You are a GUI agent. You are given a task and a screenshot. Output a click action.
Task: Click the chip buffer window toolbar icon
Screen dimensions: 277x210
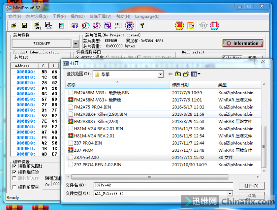61,26
